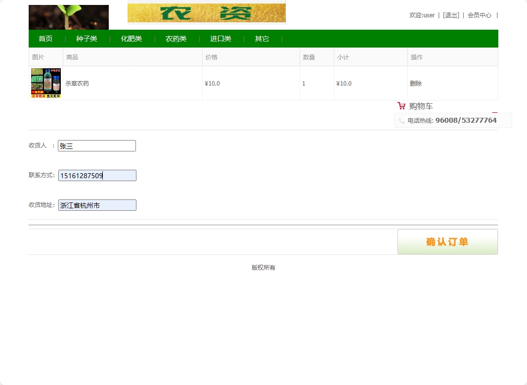Screen dimensions: 527x385
Task: Click the 农资 banner image
Action: point(206,13)
